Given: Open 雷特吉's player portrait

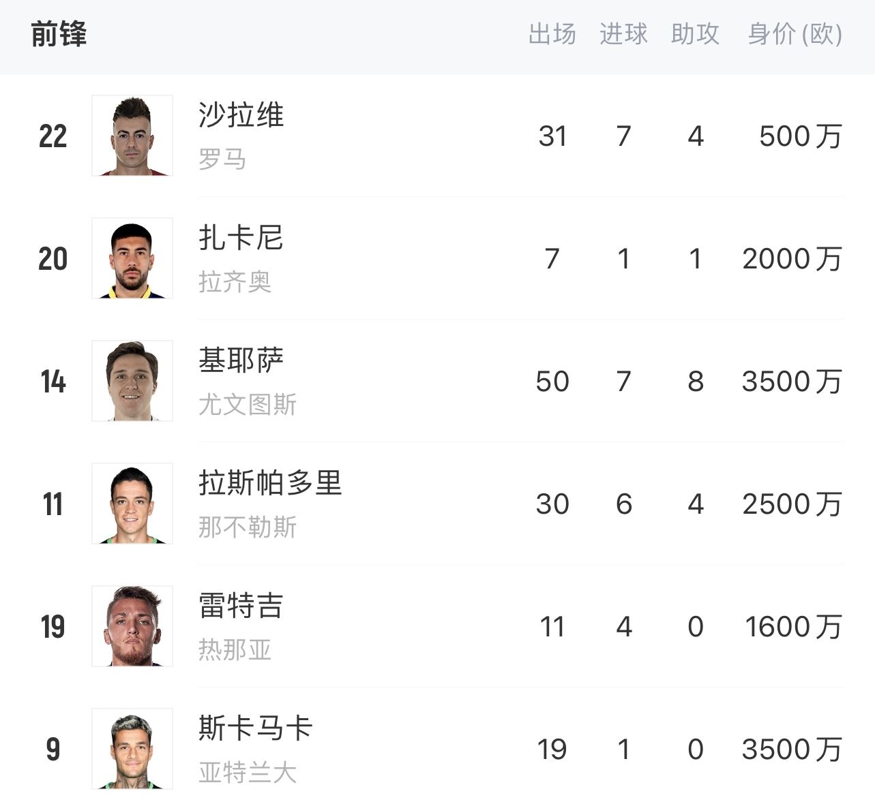Looking at the screenshot, I should pos(132,626).
